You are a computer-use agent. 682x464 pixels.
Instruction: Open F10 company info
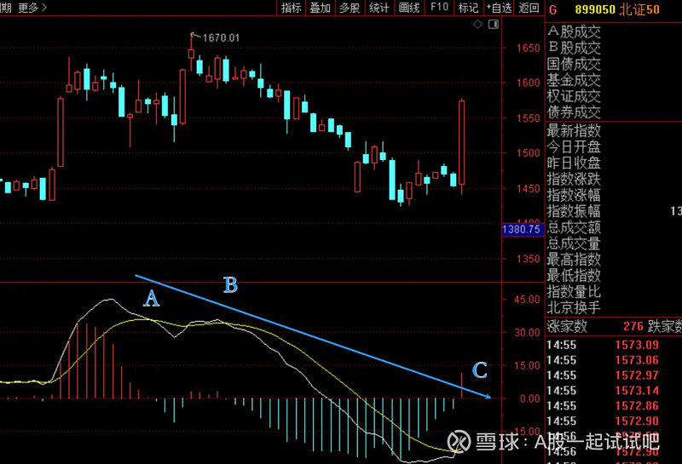point(439,8)
